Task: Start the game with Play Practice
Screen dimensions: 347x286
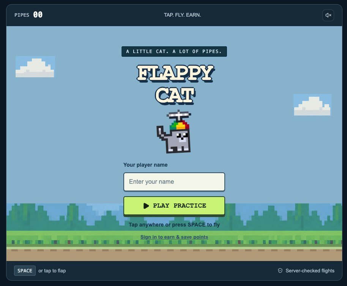Action: point(174,206)
